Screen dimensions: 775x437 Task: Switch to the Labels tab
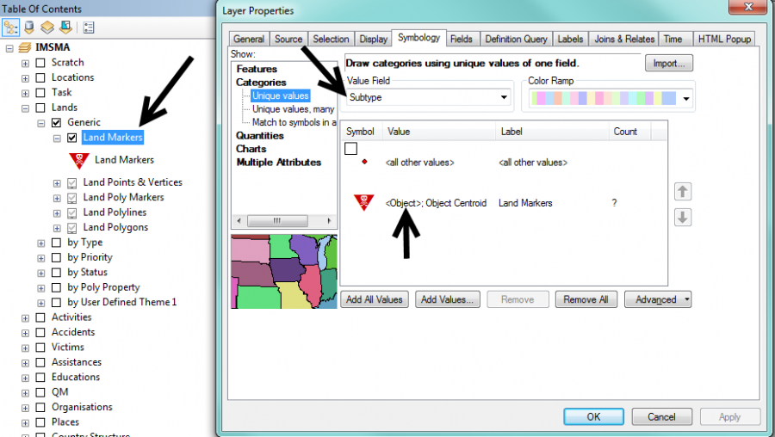[570, 39]
